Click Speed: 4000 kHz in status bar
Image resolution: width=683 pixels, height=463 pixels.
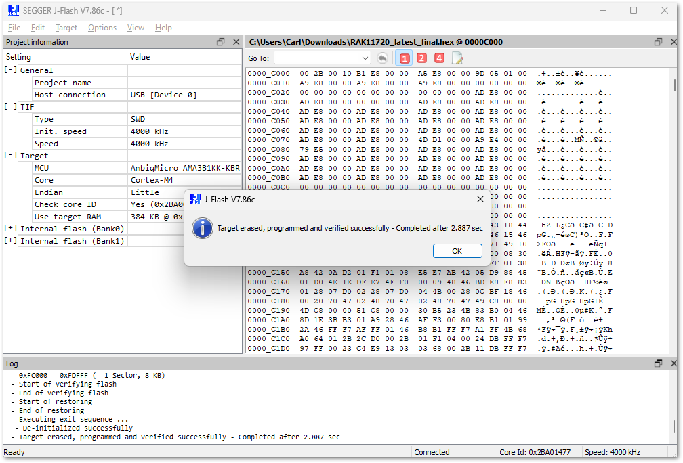(x=612, y=452)
